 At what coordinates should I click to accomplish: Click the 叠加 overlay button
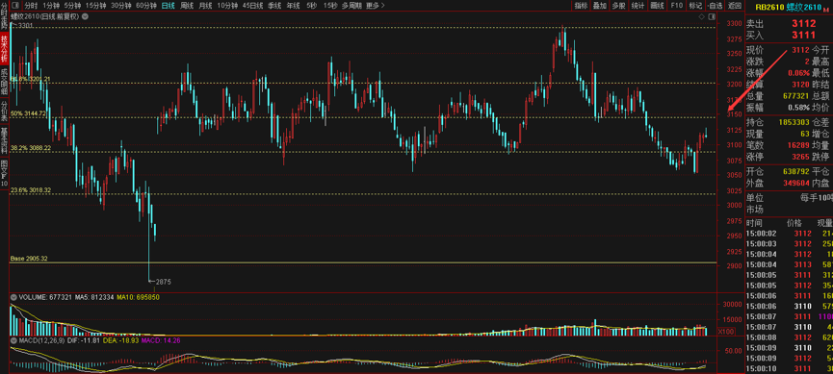(x=600, y=6)
